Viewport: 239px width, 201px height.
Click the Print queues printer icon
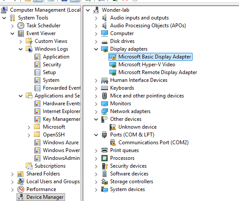[105, 150]
